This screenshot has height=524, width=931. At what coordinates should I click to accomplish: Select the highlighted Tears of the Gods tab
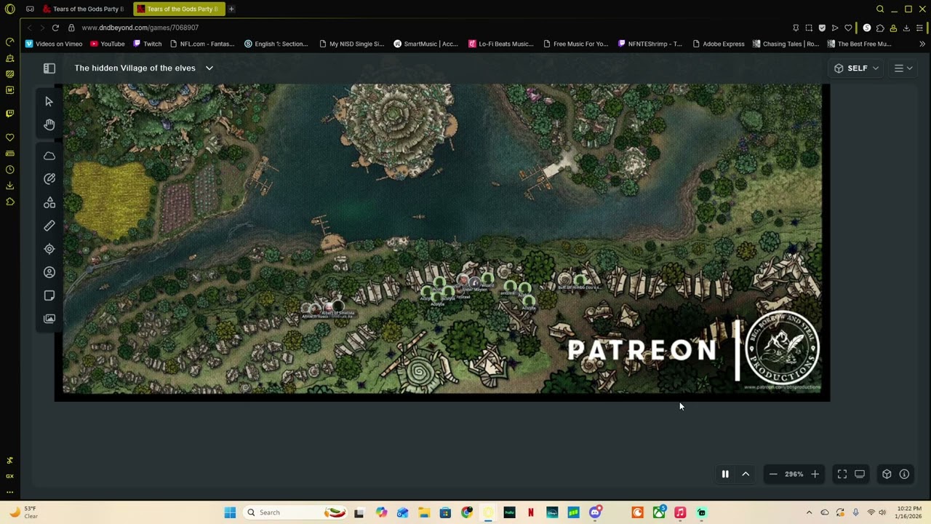[x=179, y=9]
